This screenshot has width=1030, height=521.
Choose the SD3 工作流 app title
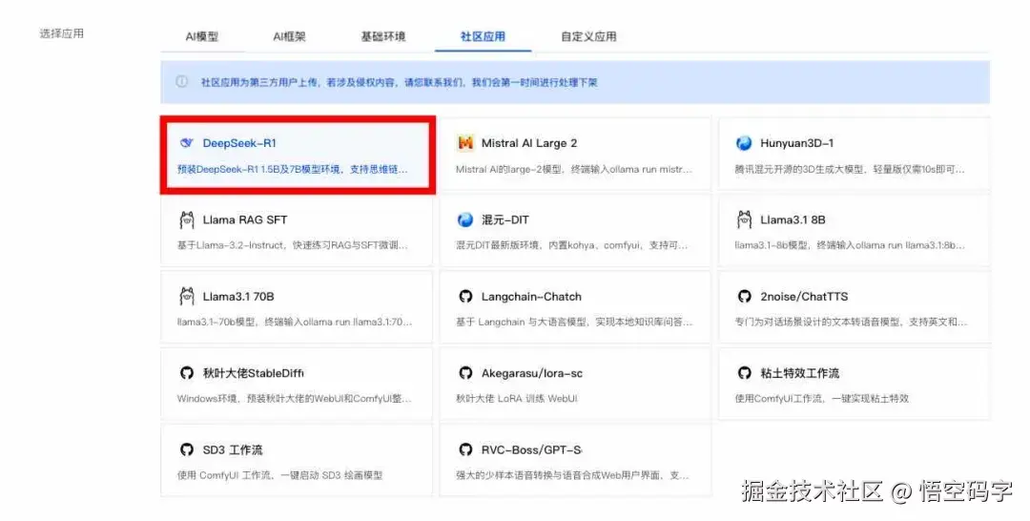pos(232,449)
